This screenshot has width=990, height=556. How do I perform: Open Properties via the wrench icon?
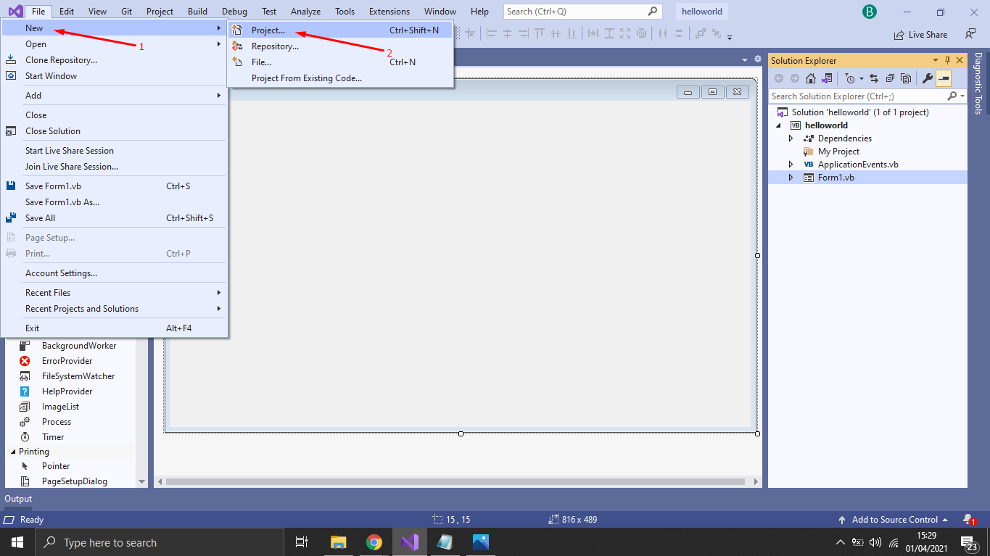(x=926, y=78)
